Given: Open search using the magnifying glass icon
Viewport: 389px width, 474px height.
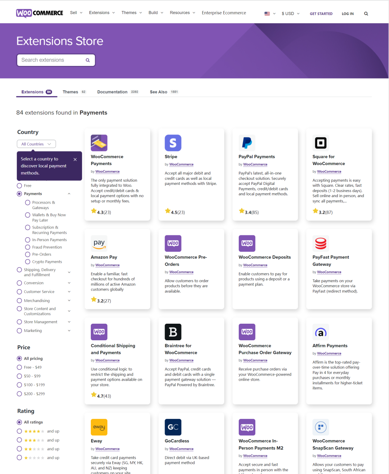Looking at the screenshot, I should (x=366, y=13).
